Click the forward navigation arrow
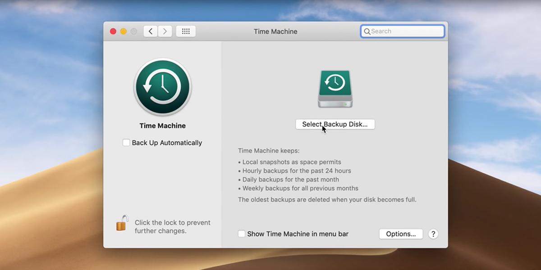This screenshot has width=541, height=270. click(165, 31)
